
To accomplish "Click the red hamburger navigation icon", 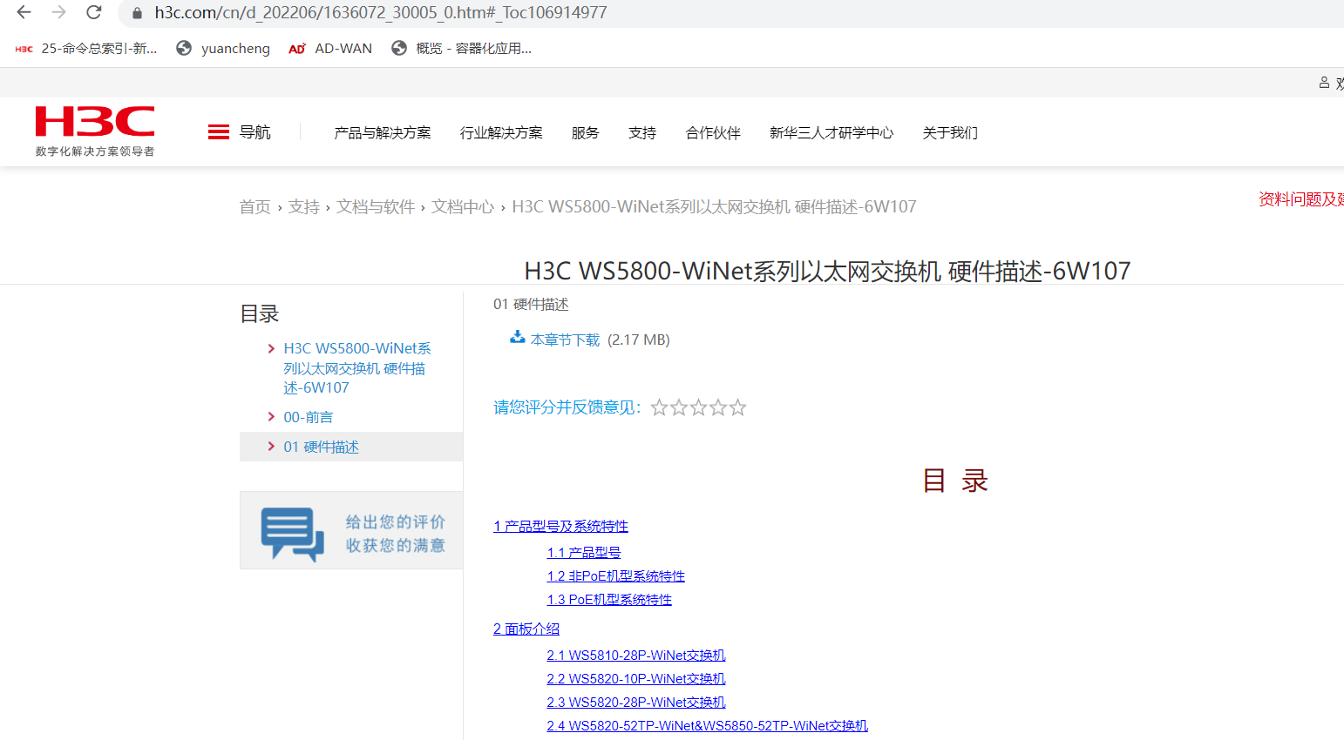I will point(219,132).
